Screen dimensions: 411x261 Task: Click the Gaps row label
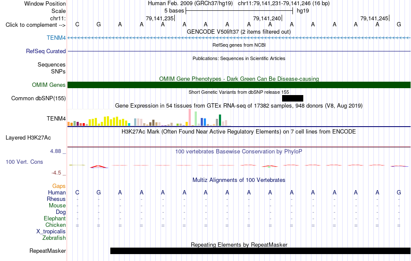pos(59,186)
